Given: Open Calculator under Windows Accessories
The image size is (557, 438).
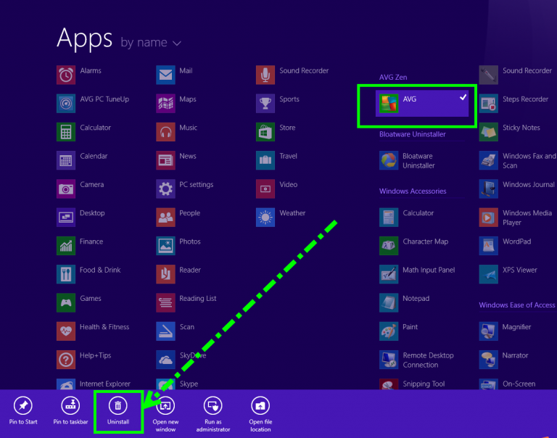Looking at the screenshot, I should point(389,217).
